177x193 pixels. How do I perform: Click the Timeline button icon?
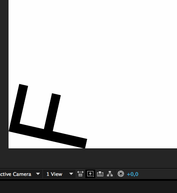100,174
